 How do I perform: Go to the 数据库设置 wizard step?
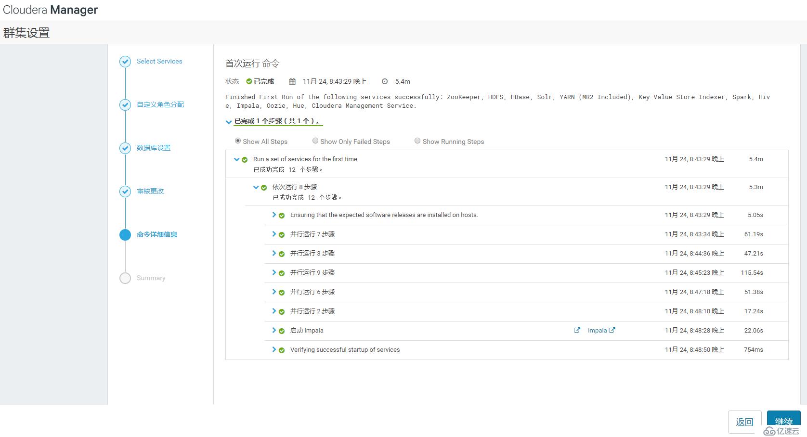click(x=154, y=148)
